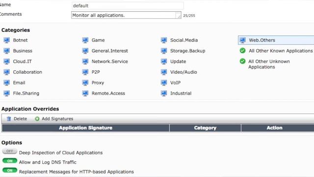Select the Email category label
The width and height of the screenshot is (314, 177).
point(19,83)
